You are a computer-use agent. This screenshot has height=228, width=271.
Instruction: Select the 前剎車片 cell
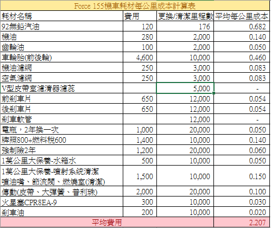coord(62,98)
